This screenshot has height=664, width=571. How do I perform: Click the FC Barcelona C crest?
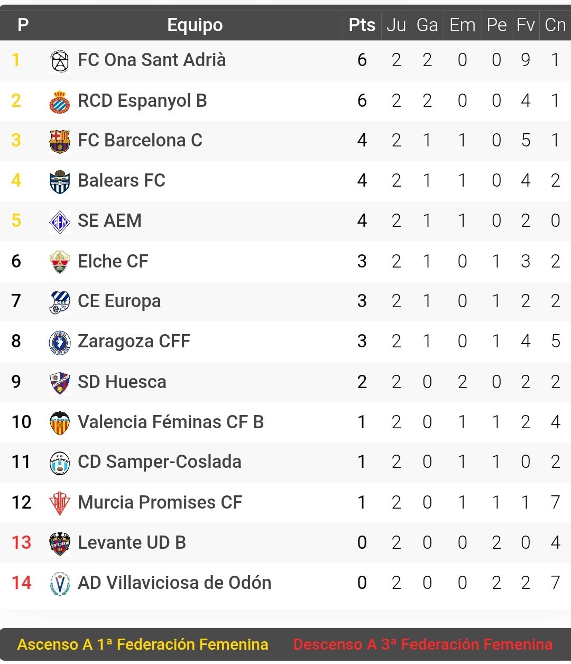59,141
